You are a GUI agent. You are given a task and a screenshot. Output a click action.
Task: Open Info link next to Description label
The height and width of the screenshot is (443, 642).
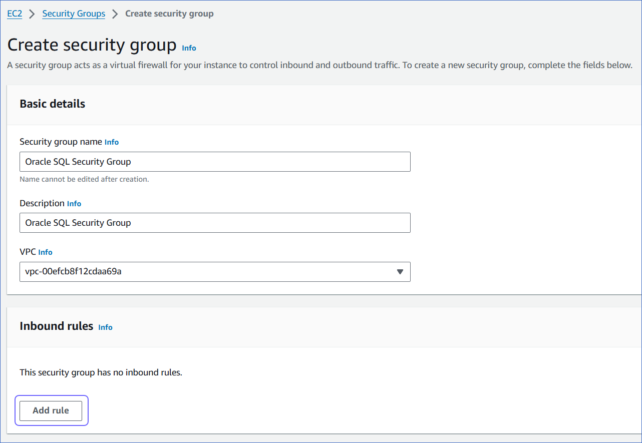pyautogui.click(x=74, y=204)
